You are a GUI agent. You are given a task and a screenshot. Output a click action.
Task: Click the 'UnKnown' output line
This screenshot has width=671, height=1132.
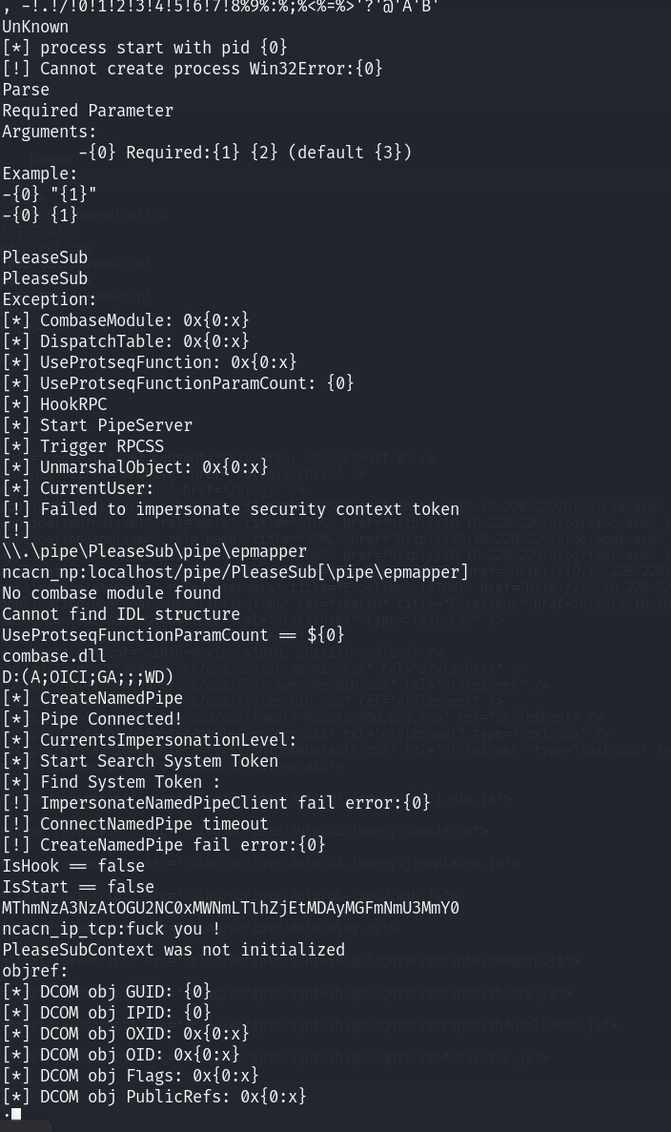(35, 27)
